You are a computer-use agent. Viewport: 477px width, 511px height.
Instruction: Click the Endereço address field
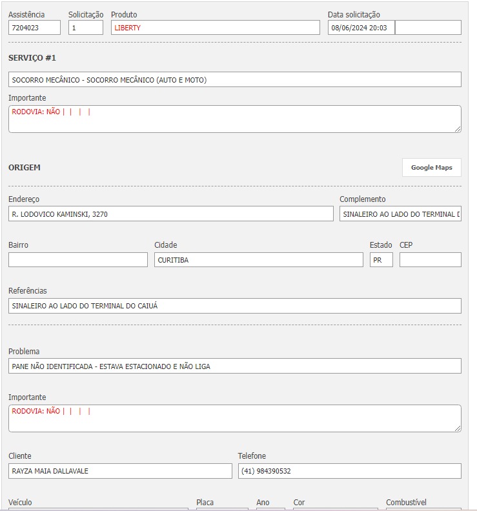170,214
